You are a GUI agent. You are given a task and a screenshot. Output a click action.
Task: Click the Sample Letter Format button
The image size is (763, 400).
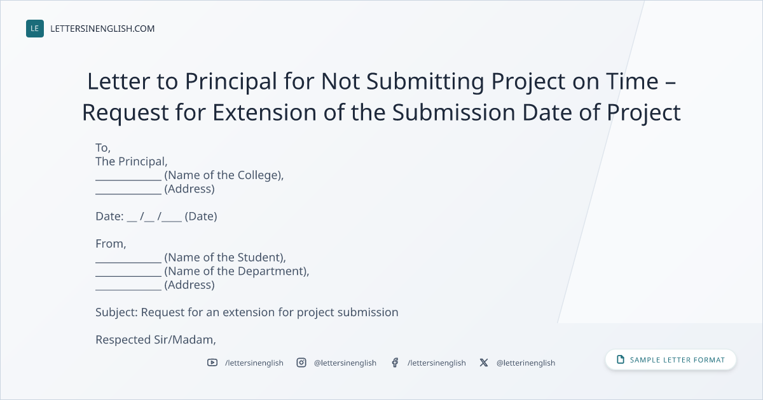click(x=671, y=360)
